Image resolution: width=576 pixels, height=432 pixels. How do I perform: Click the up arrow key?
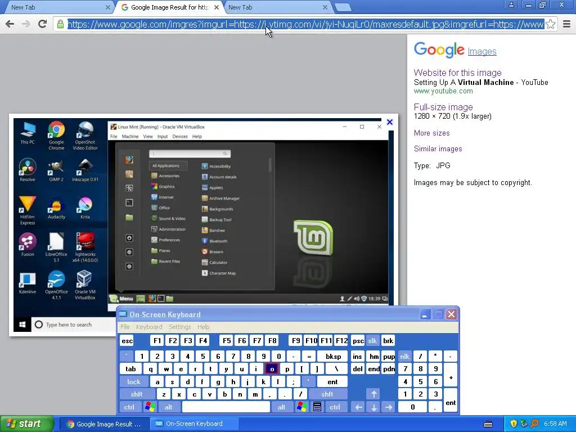pos(374,394)
